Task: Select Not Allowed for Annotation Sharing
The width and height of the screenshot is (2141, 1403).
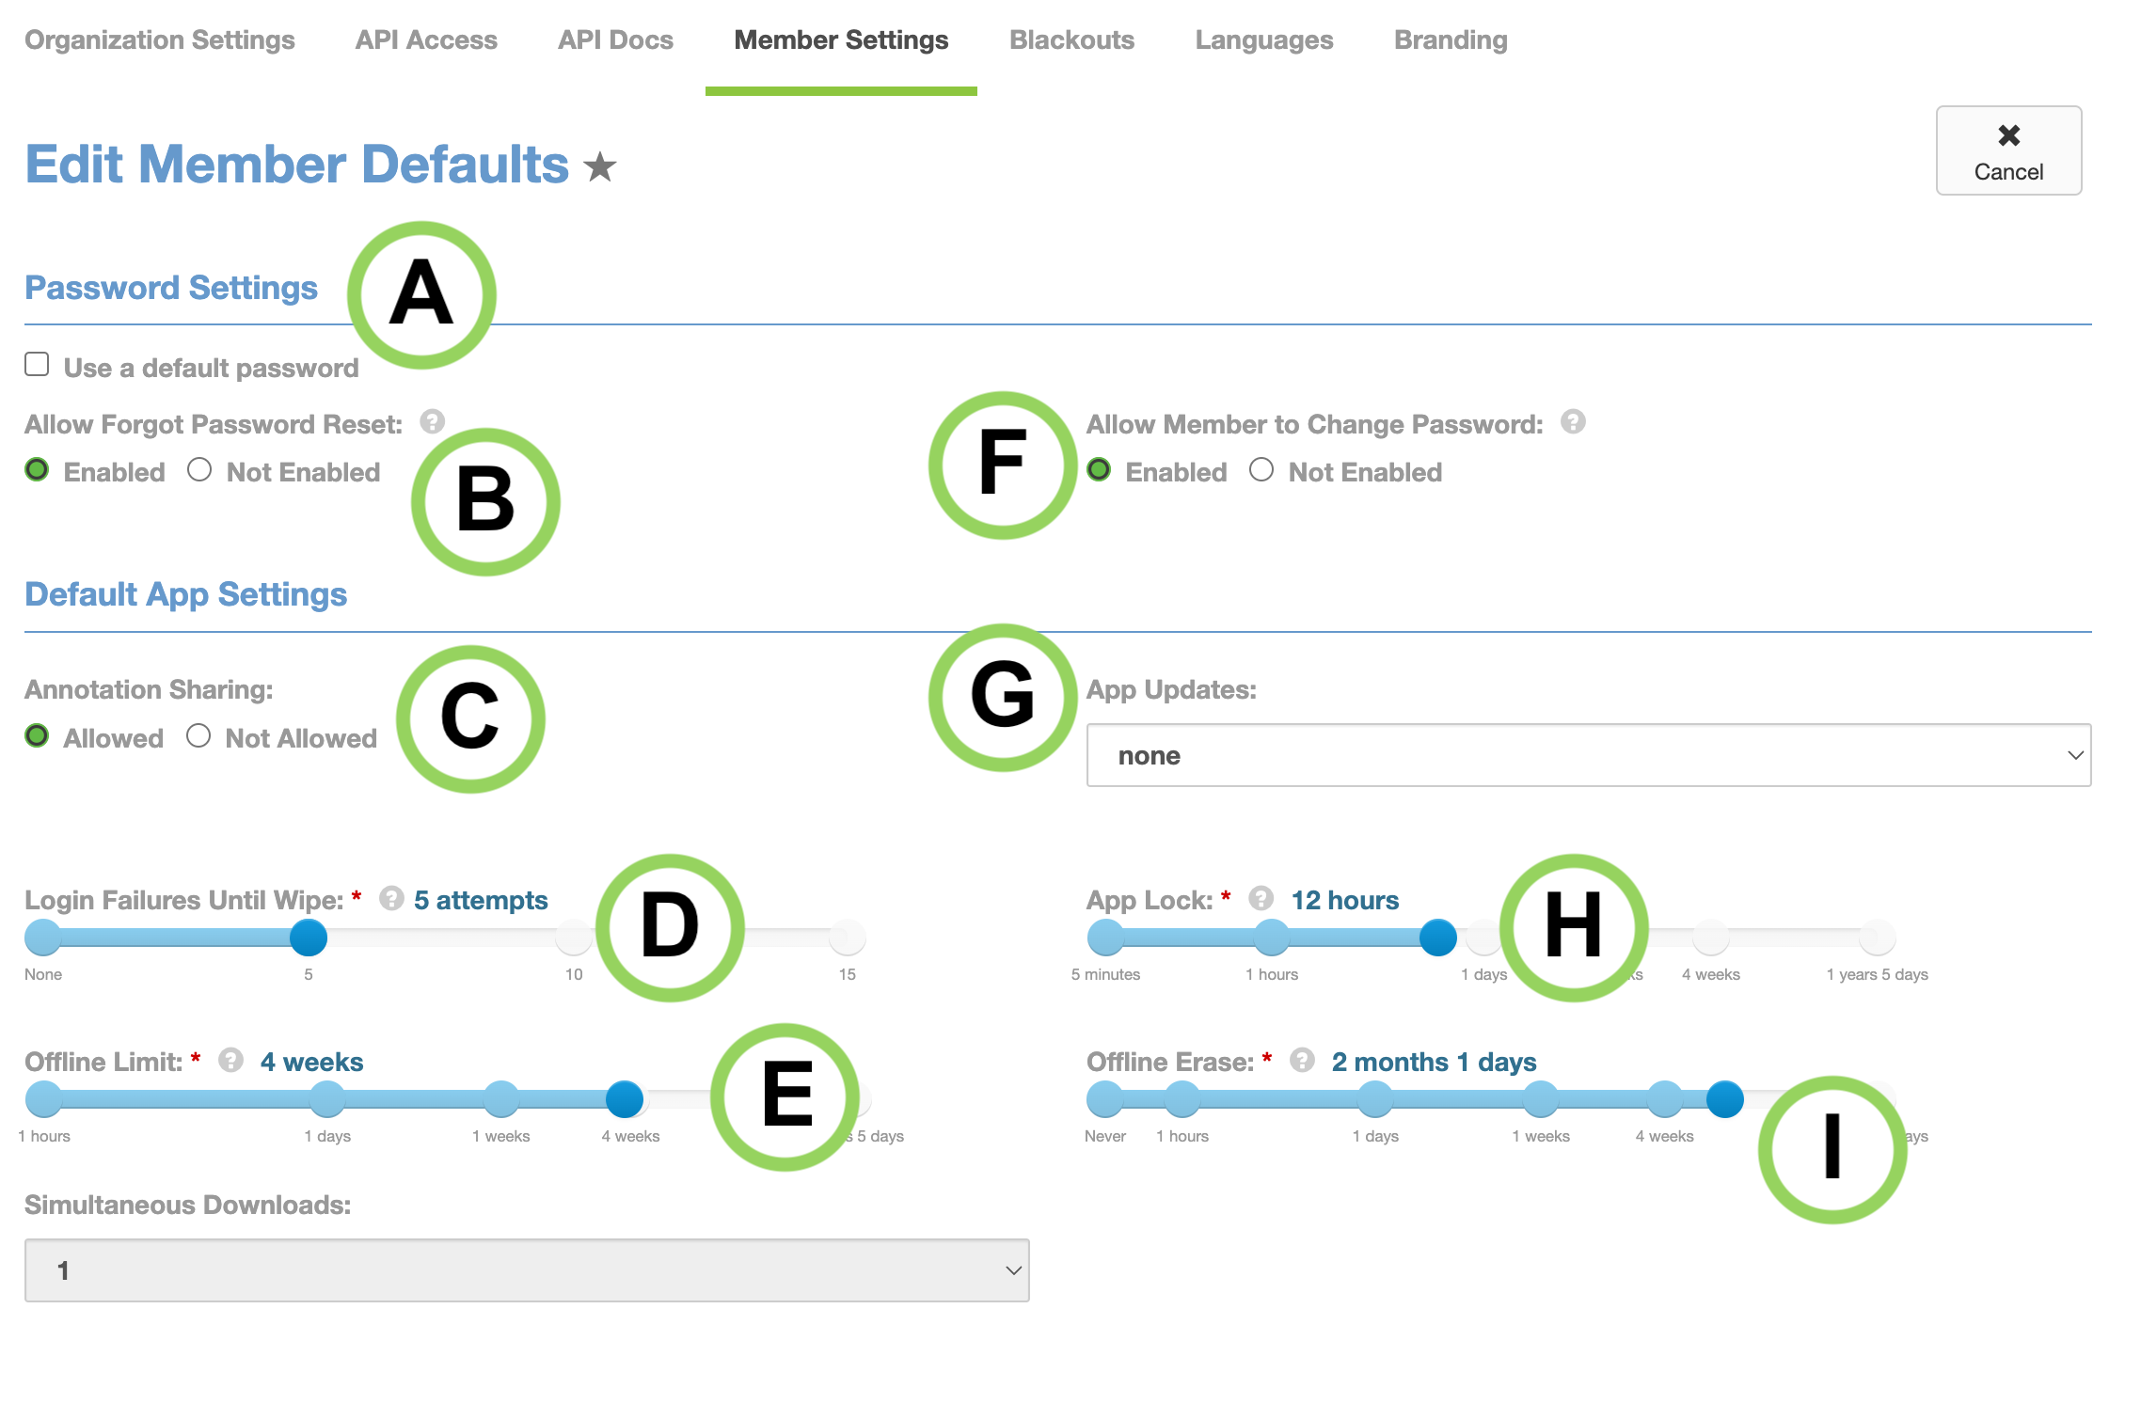Action: click(198, 735)
